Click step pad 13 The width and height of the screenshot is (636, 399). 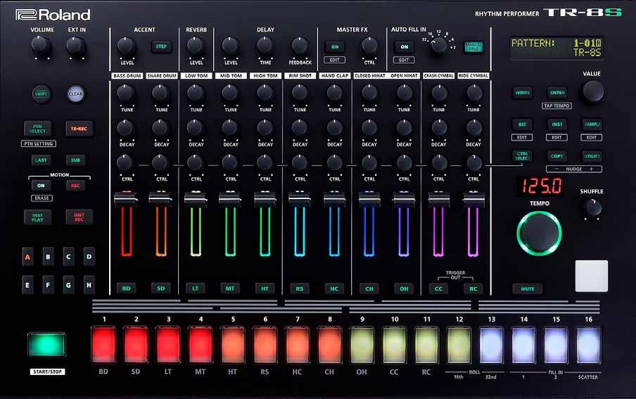point(491,344)
